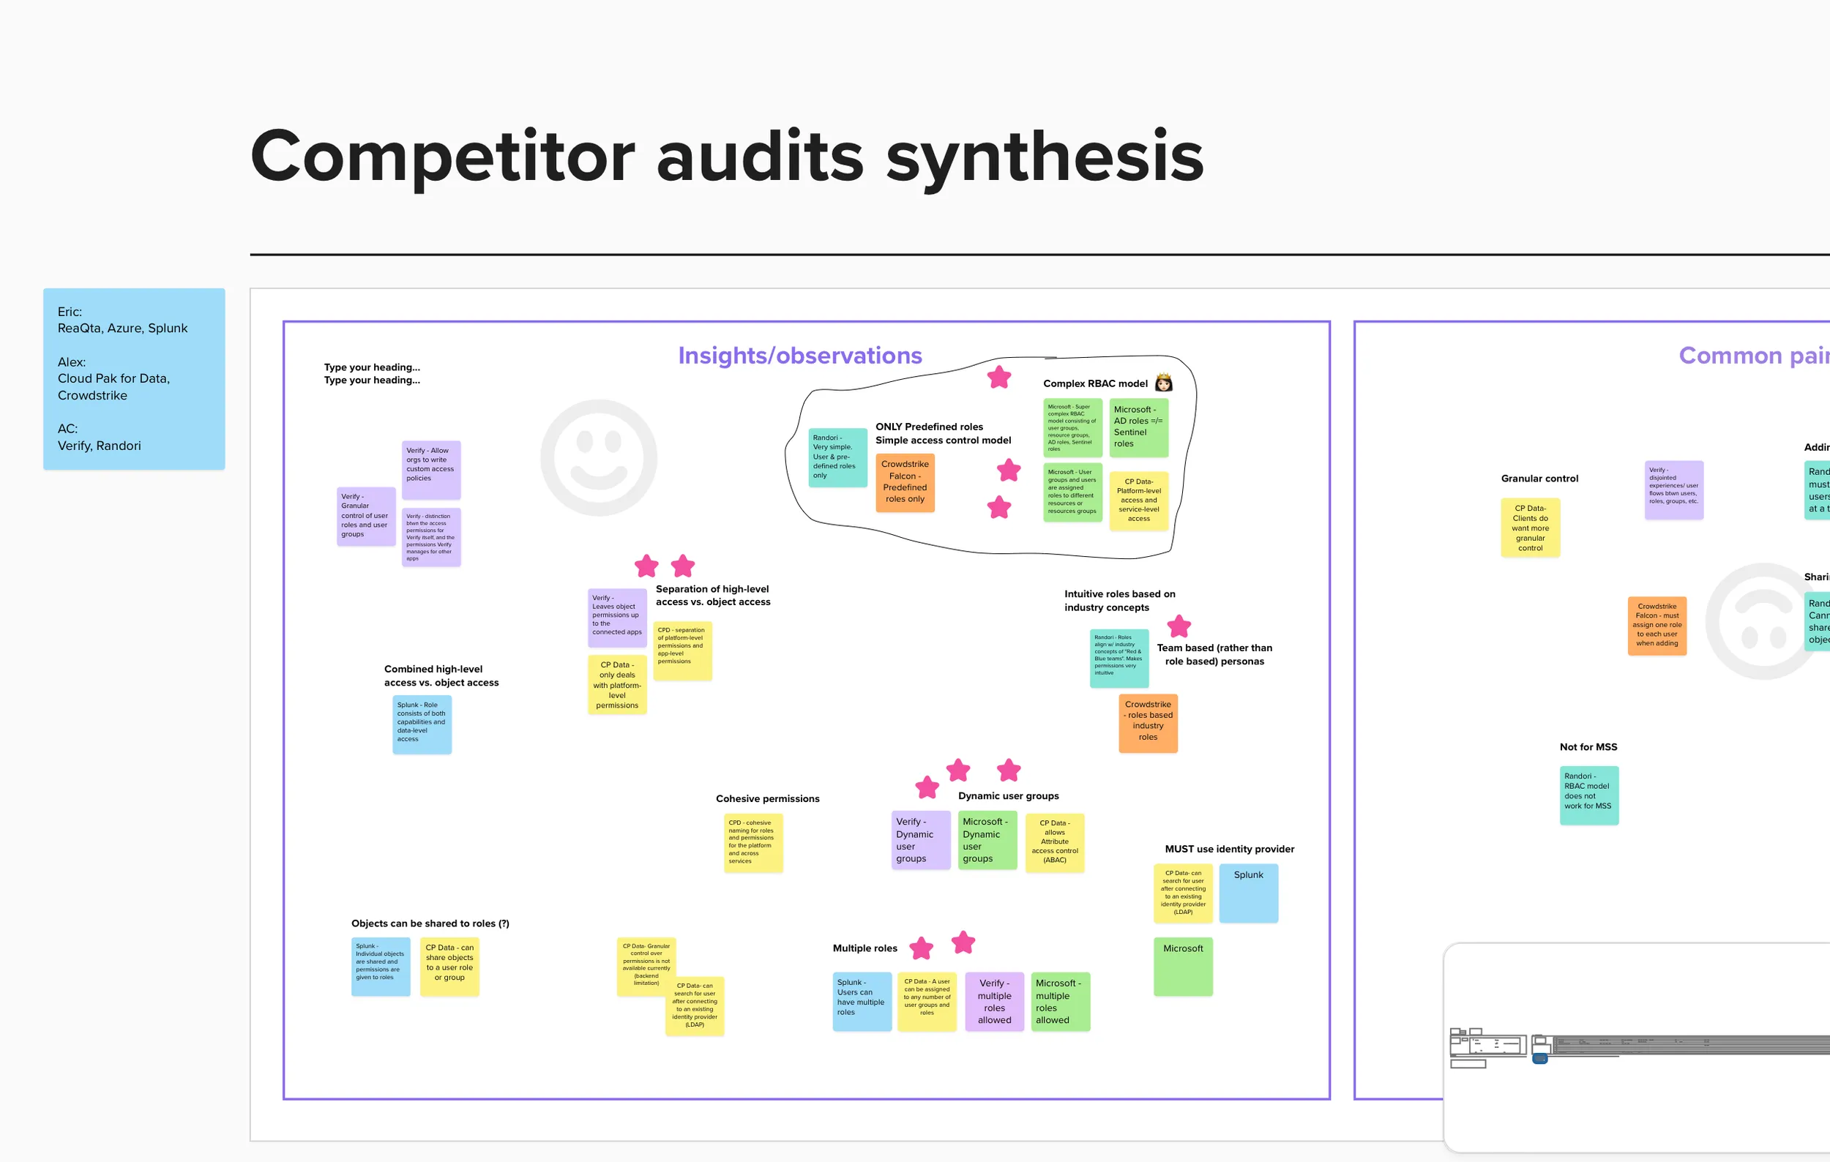Click the Crowdstrike Falcon - Predefined roles only note
This screenshot has width=1830, height=1162.
point(905,483)
